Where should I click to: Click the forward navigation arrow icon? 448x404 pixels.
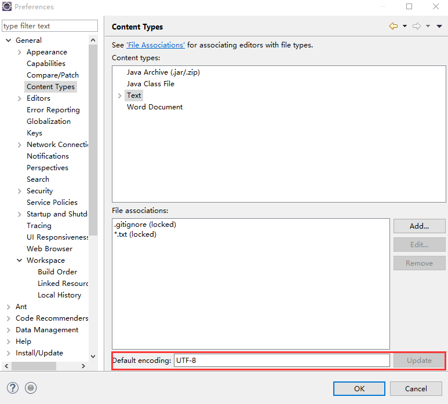(417, 26)
